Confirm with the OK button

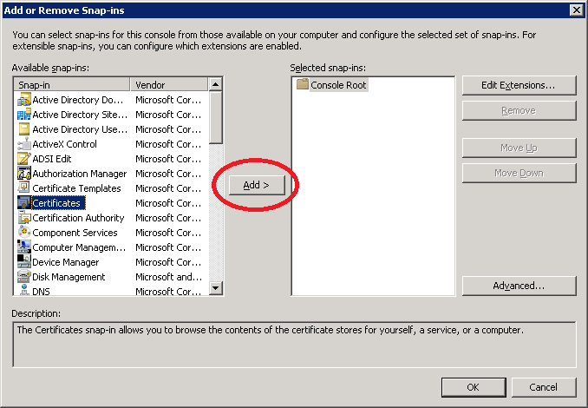click(474, 387)
